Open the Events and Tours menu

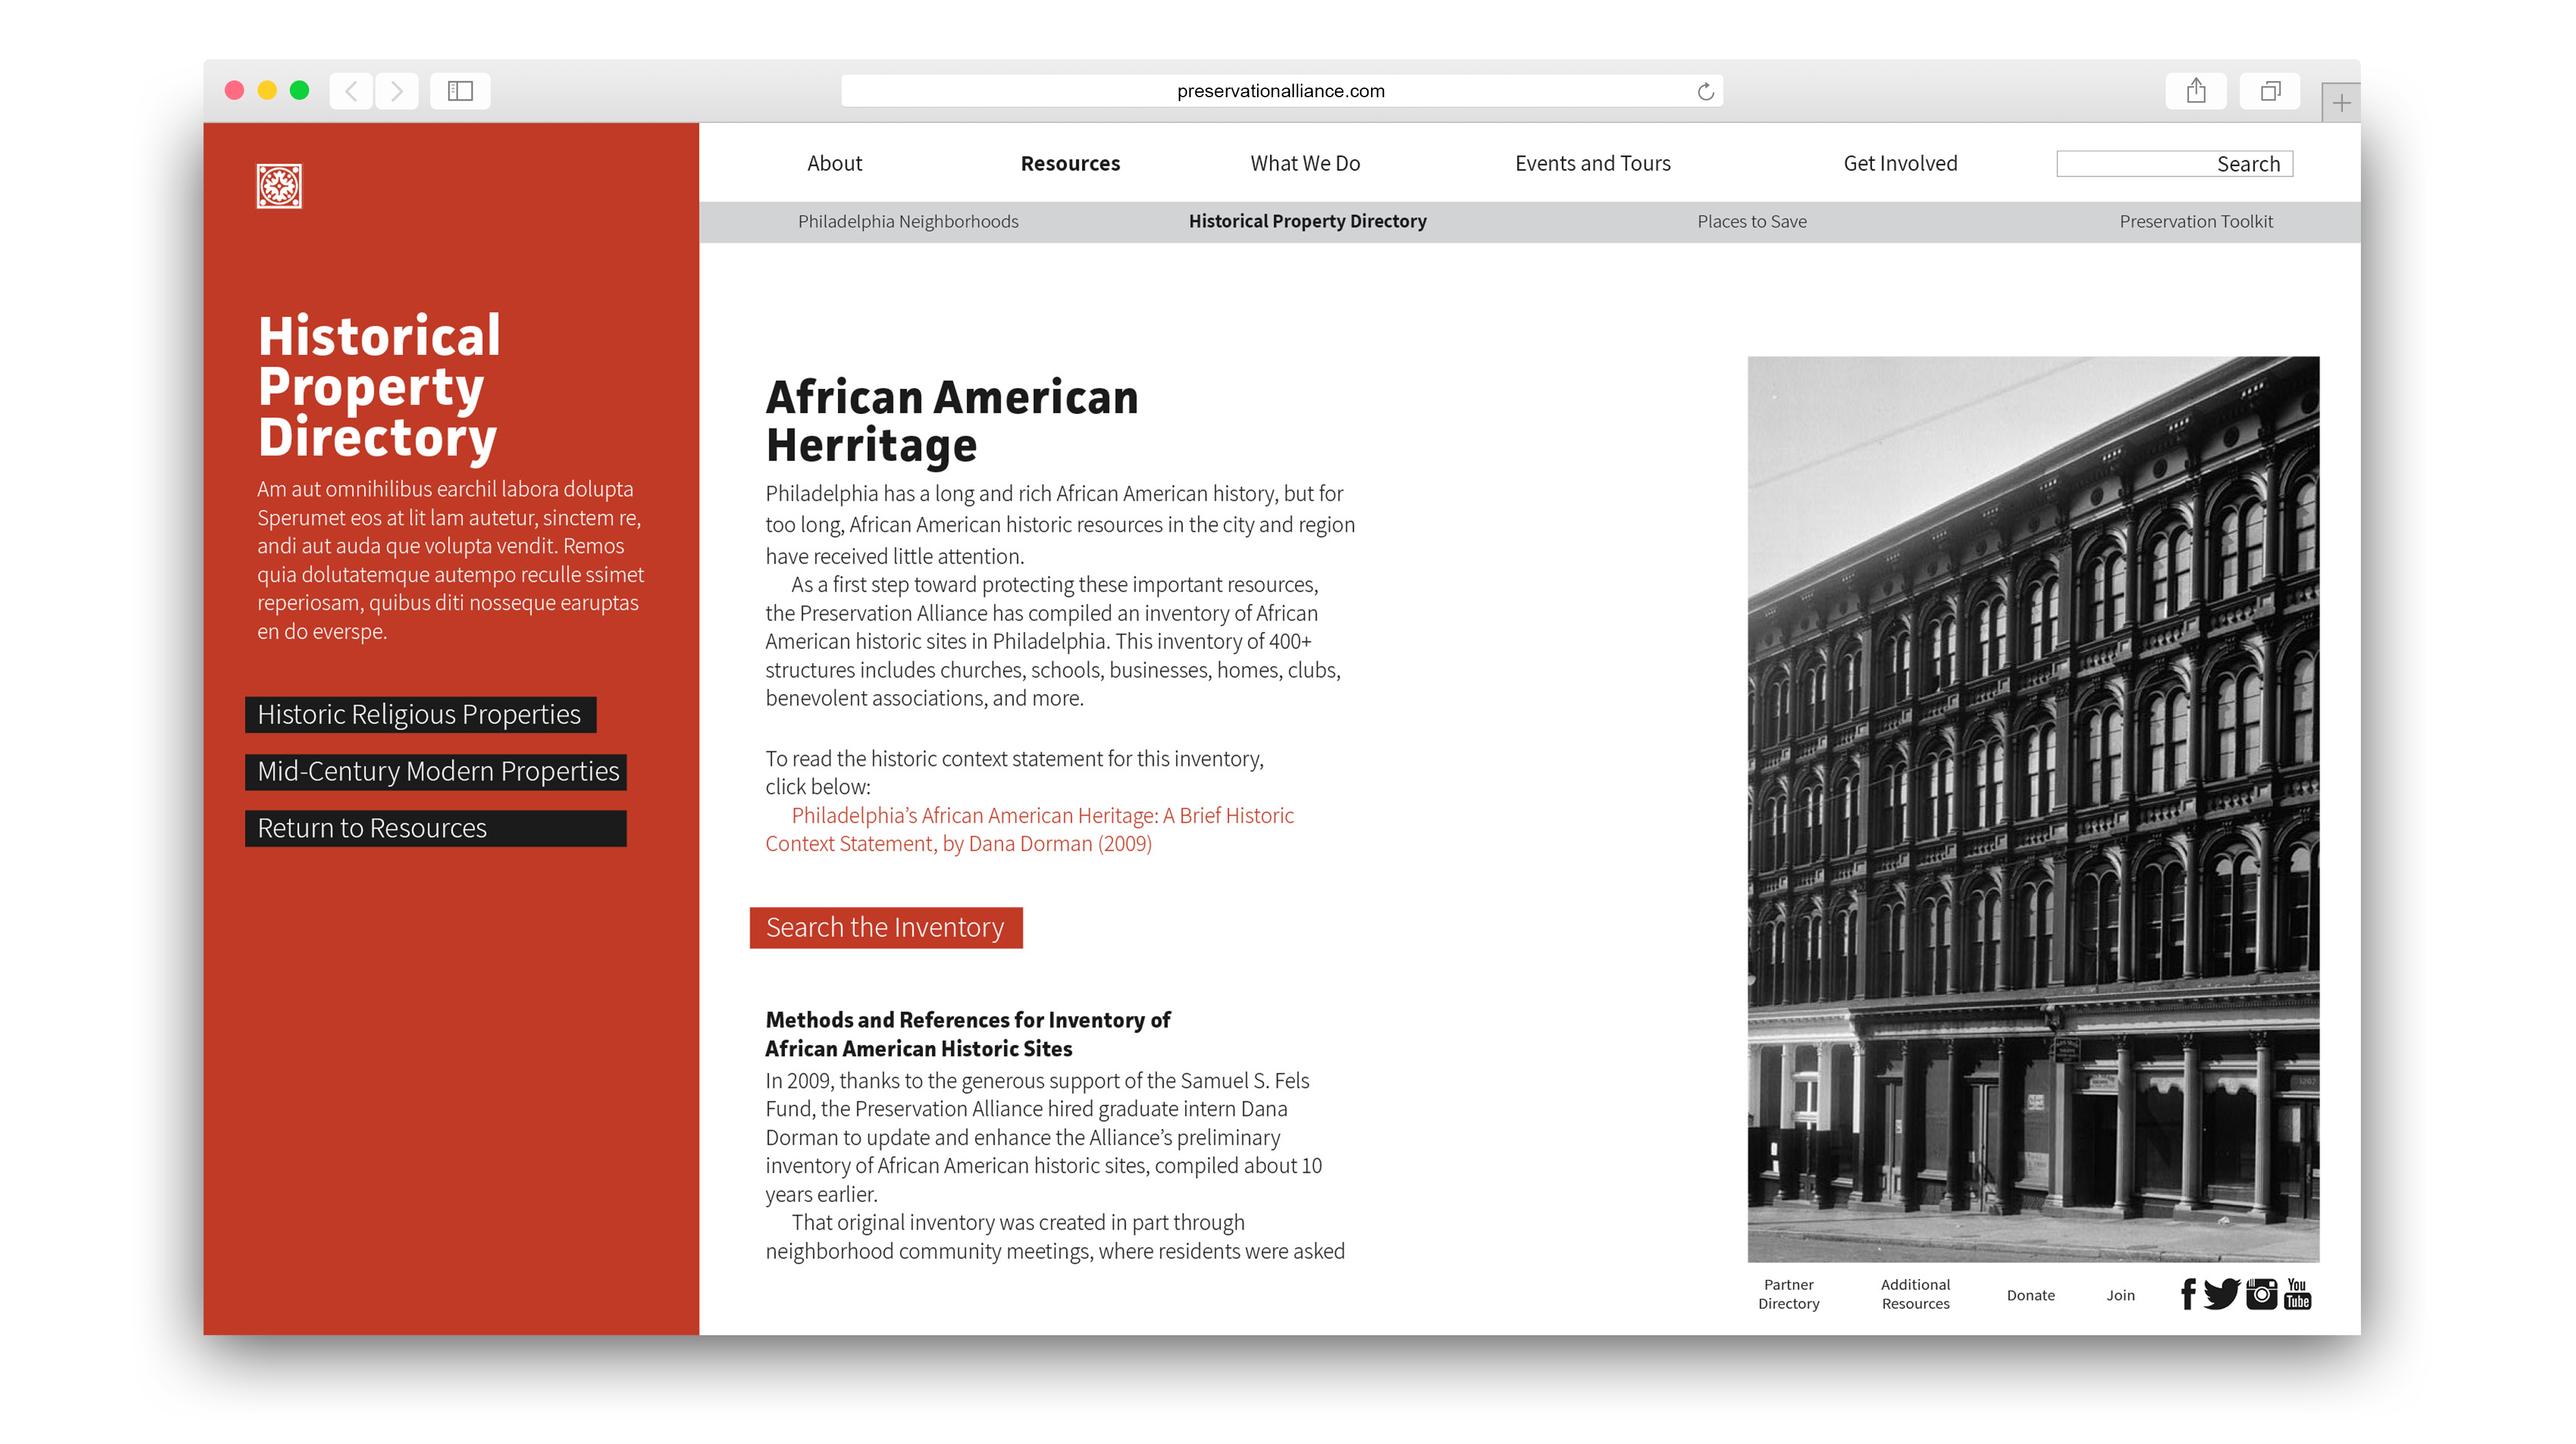(x=1592, y=163)
